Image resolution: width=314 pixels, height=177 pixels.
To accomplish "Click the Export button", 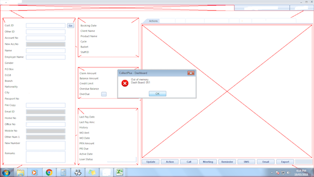I will [x=285, y=162].
